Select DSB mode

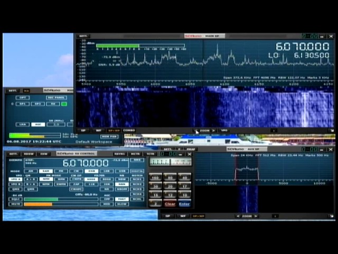[x=91, y=171]
